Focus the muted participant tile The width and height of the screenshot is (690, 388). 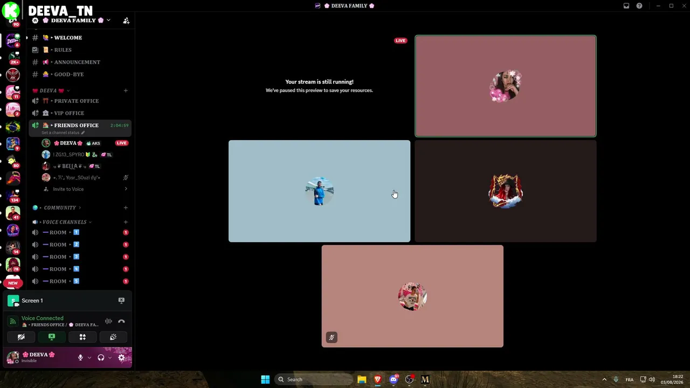412,296
